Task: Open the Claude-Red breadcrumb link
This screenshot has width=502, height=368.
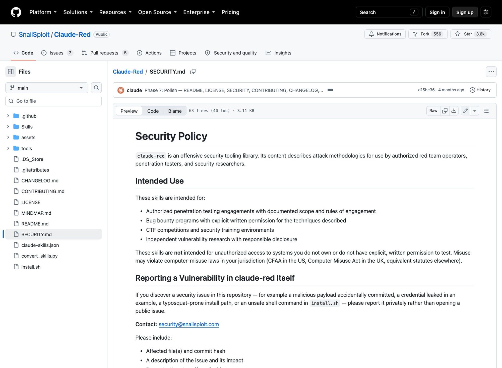Action: point(128,72)
